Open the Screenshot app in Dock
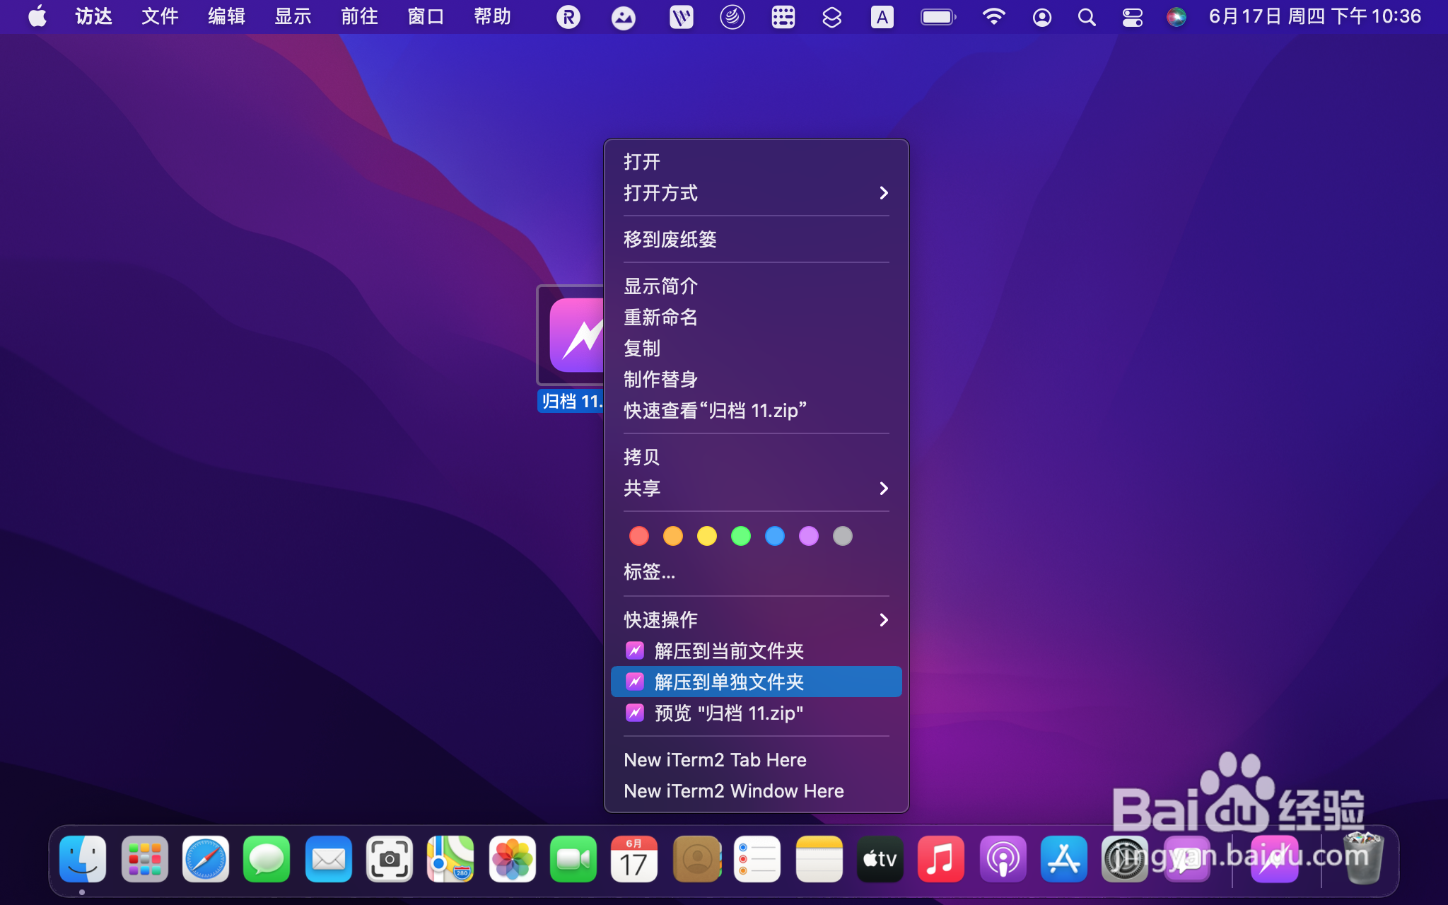This screenshot has height=905, width=1448. point(389,859)
